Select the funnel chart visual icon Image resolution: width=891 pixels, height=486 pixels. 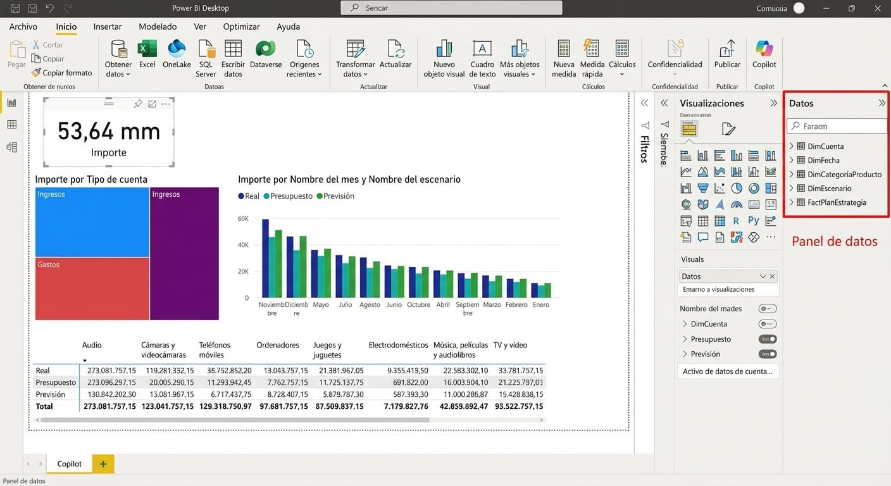702,188
